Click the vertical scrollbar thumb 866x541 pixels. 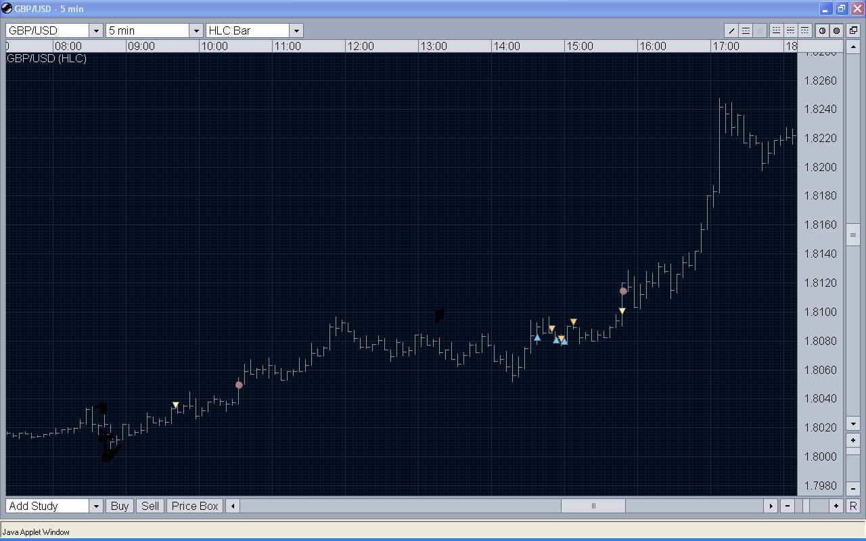pos(853,235)
